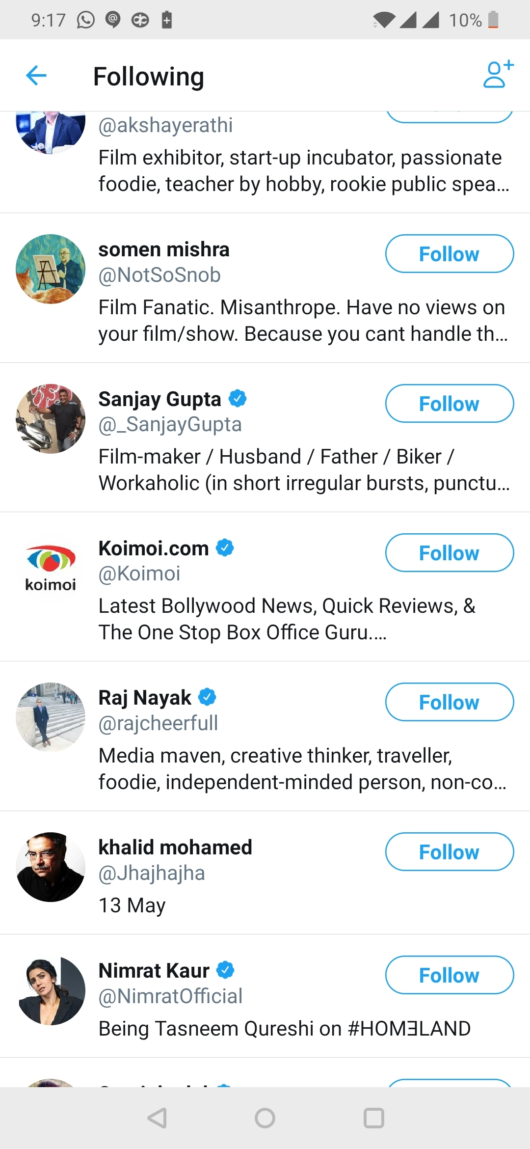Open the @akshayerathi handle
Viewport: 530px width, 1149px height.
click(x=166, y=125)
